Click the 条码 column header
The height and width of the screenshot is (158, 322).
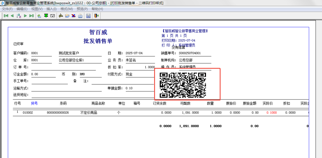63,103
